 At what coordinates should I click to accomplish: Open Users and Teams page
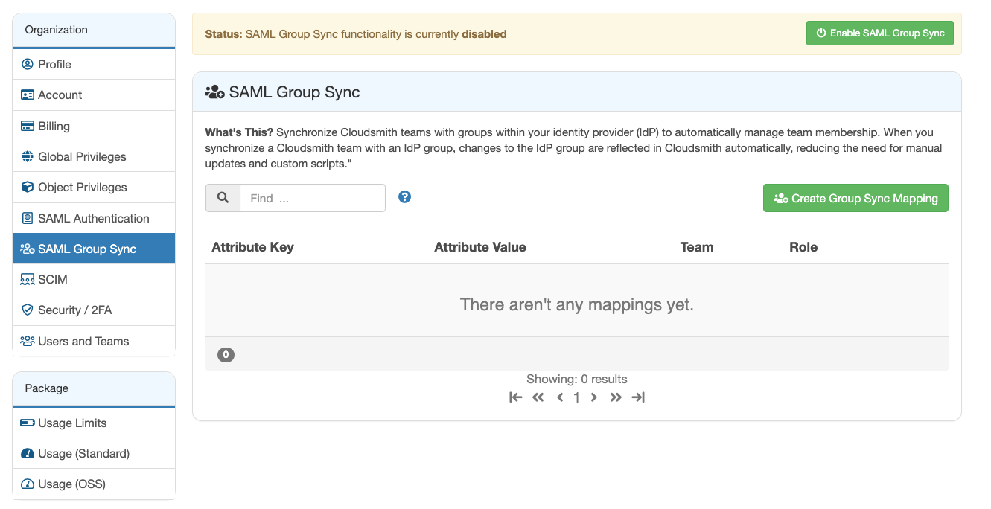[83, 342]
